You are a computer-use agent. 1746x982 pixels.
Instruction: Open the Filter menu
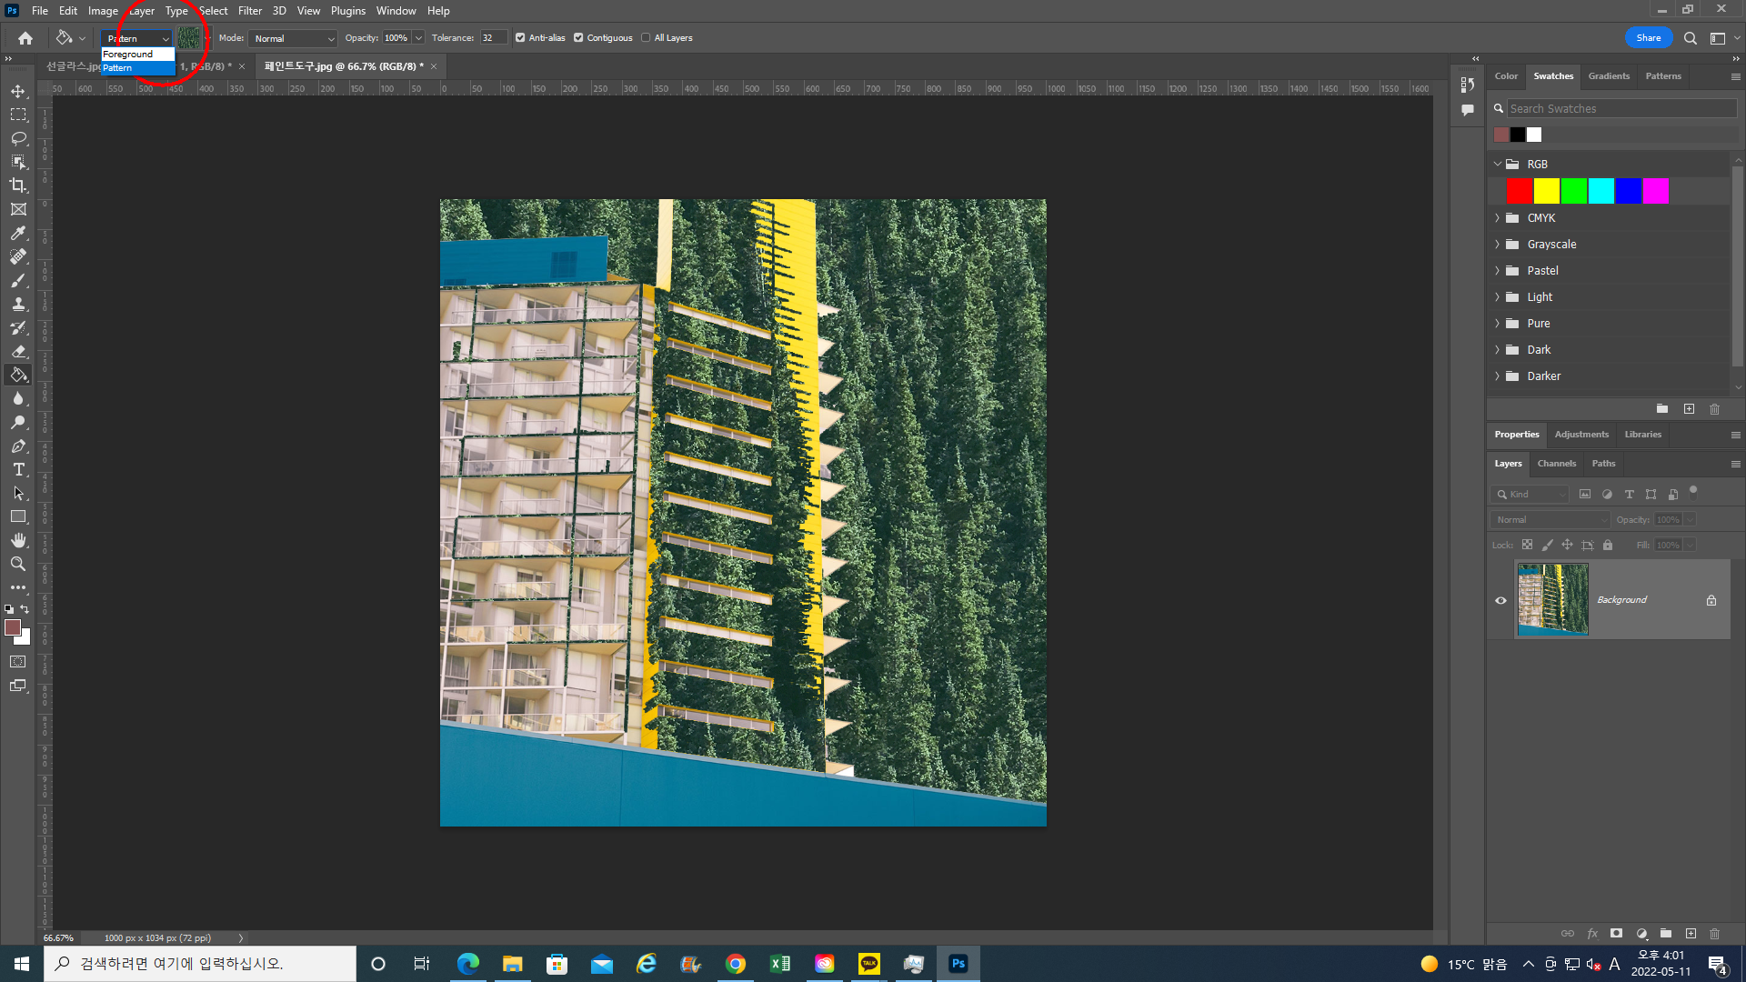[250, 11]
